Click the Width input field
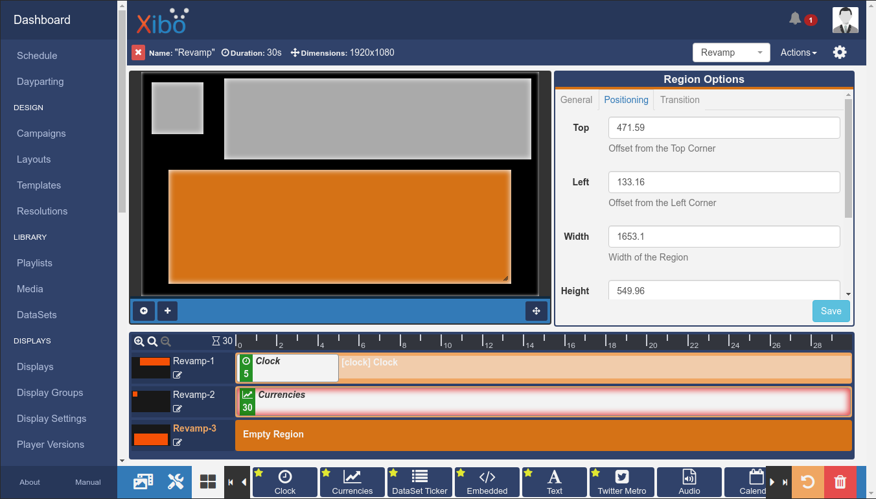Viewport: 876px width, 499px height. point(724,237)
